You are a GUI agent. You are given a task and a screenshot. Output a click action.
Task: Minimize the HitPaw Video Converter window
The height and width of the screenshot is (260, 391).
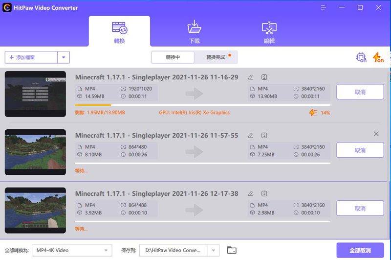click(342, 7)
